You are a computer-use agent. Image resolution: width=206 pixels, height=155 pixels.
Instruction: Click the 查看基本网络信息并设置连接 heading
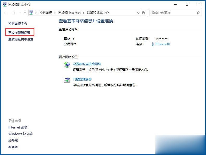pyautogui.click(x=86, y=21)
